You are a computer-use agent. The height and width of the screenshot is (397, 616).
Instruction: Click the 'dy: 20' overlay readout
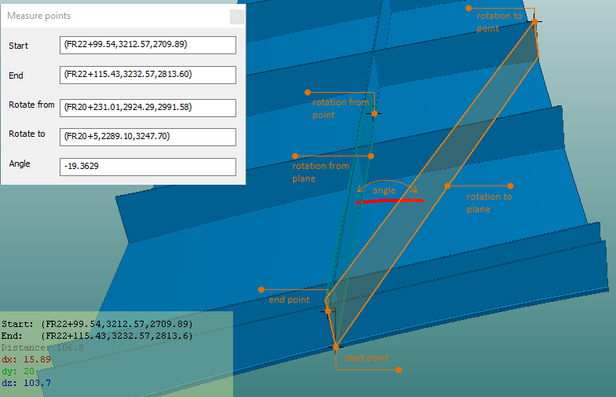tap(18, 371)
